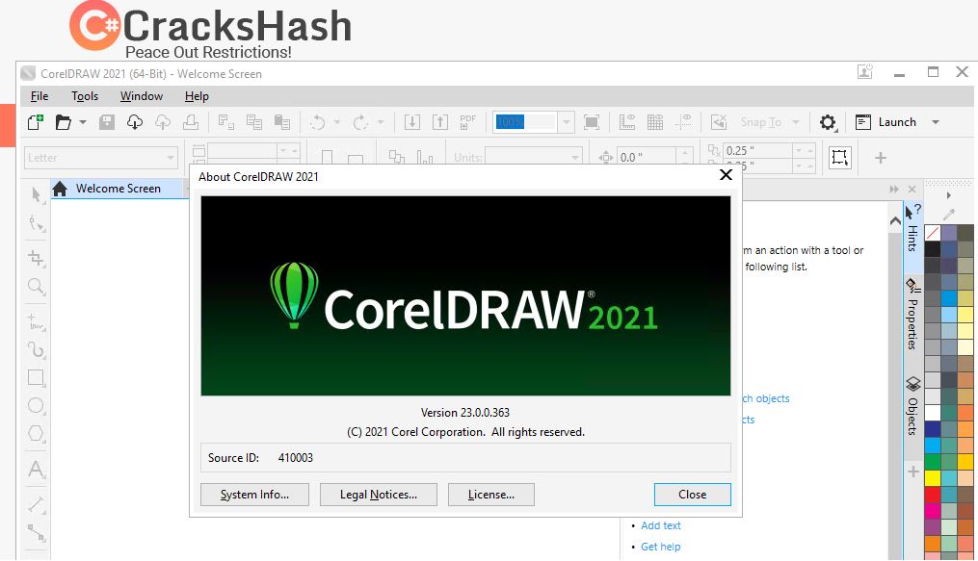978x561 pixels.
Task: Click the bounding box treat-as-filled icon
Action: 839,158
